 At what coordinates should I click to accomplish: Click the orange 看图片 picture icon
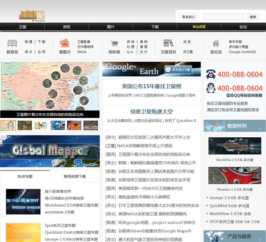pos(64,43)
